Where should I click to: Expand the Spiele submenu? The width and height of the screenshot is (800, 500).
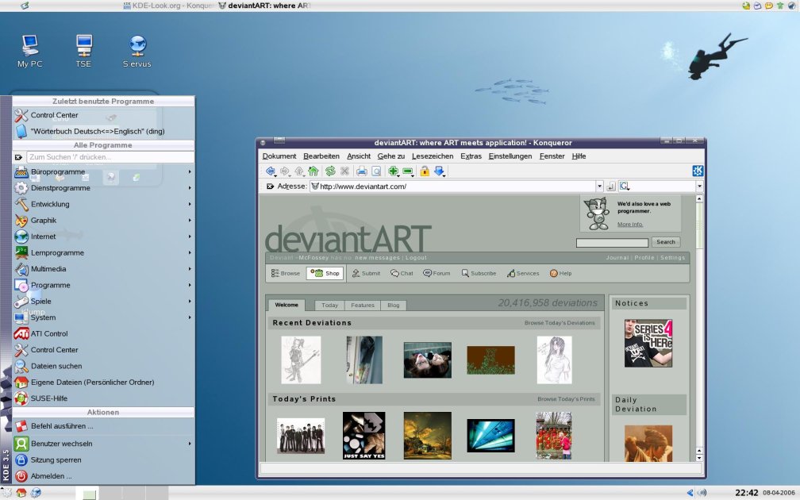(x=103, y=302)
